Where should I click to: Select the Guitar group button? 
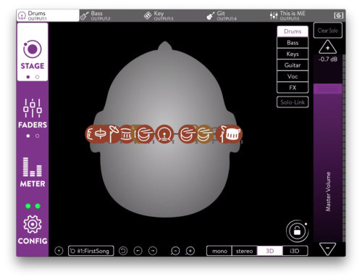[x=292, y=65]
